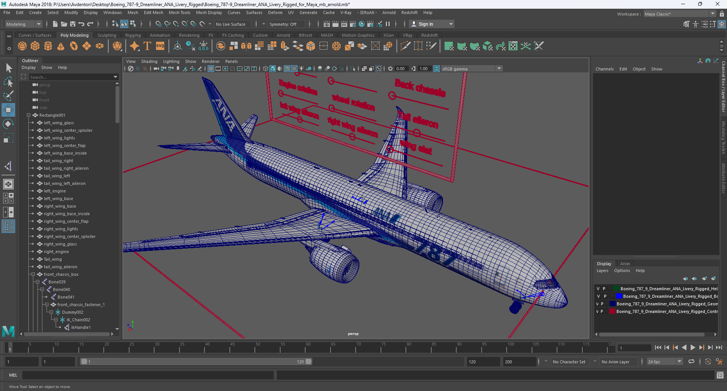The image size is (727, 391).
Task: Click the Open Scene folder icon
Action: 64,24
